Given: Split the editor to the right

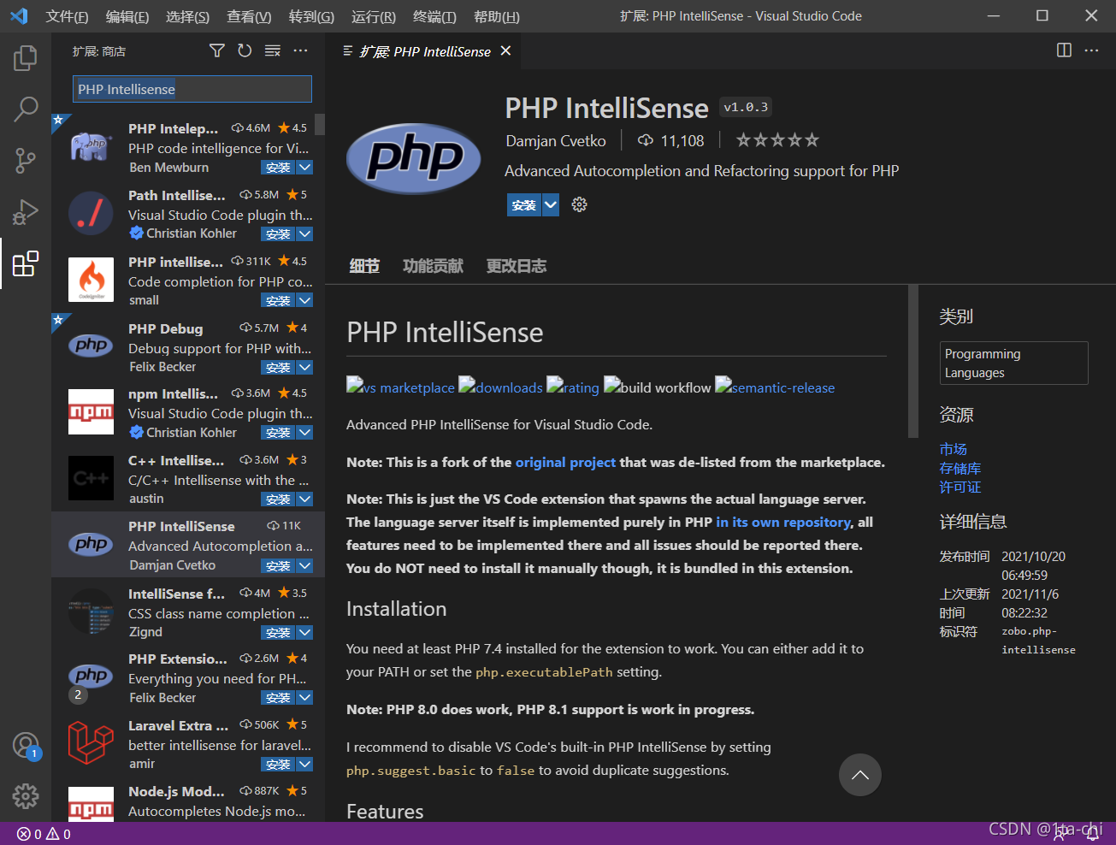Looking at the screenshot, I should coord(1064,50).
